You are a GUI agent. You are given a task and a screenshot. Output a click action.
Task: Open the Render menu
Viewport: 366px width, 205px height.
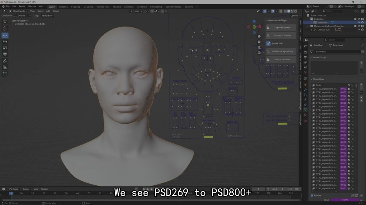pos(22,6)
